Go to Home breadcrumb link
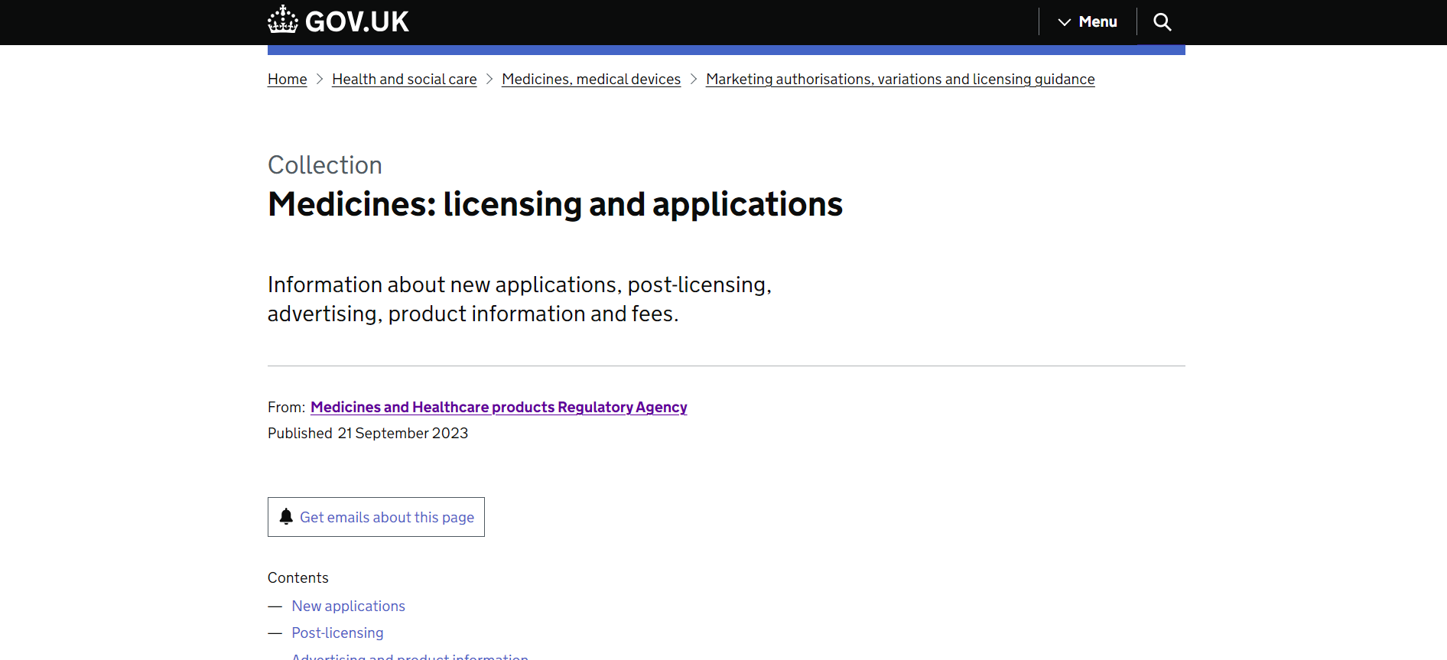The image size is (1447, 660). 287,80
